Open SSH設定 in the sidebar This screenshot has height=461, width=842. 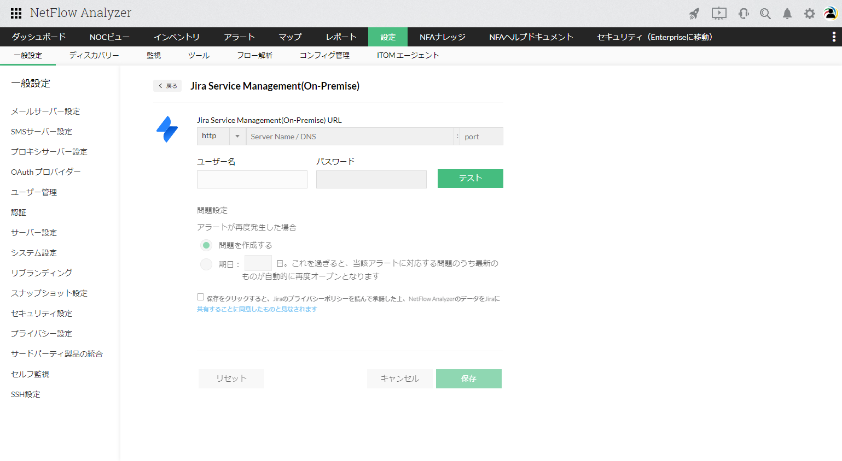[x=26, y=394]
